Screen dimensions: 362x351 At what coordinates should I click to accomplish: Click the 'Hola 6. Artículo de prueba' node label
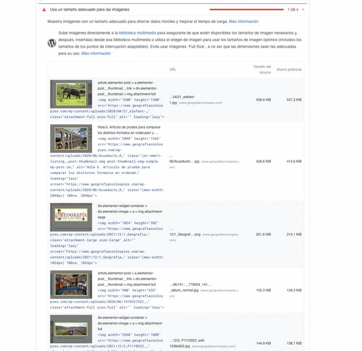pyautogui.click(x=129, y=130)
